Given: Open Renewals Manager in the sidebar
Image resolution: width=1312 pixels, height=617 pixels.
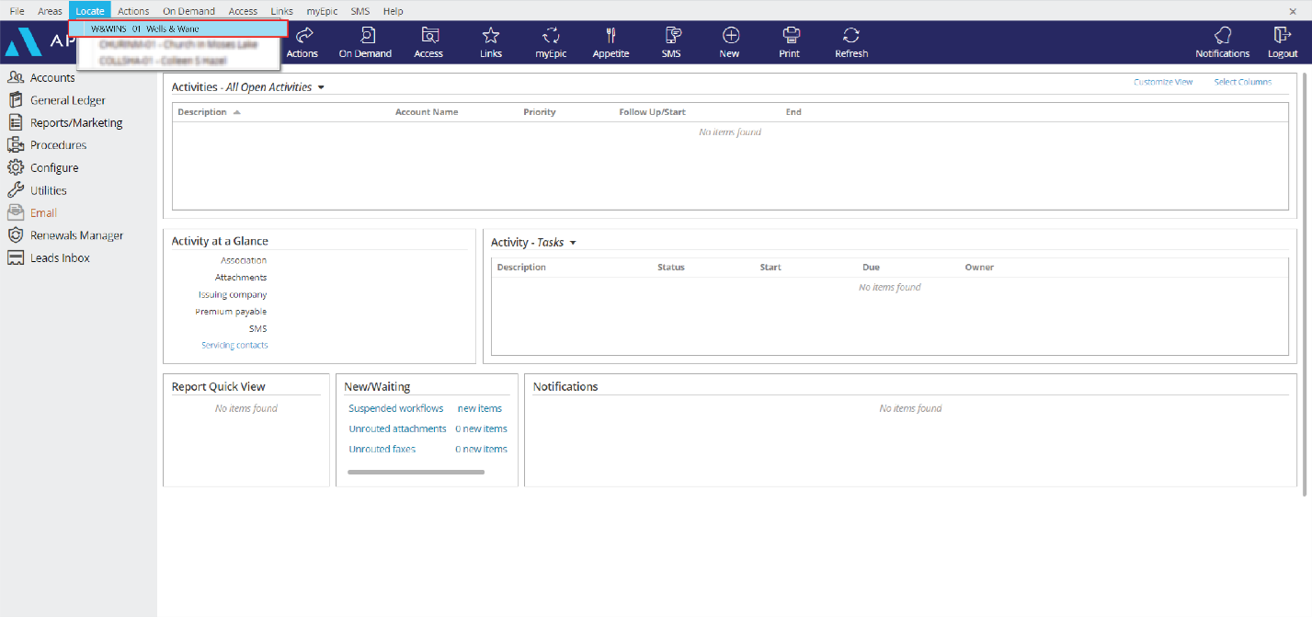Looking at the screenshot, I should (76, 235).
